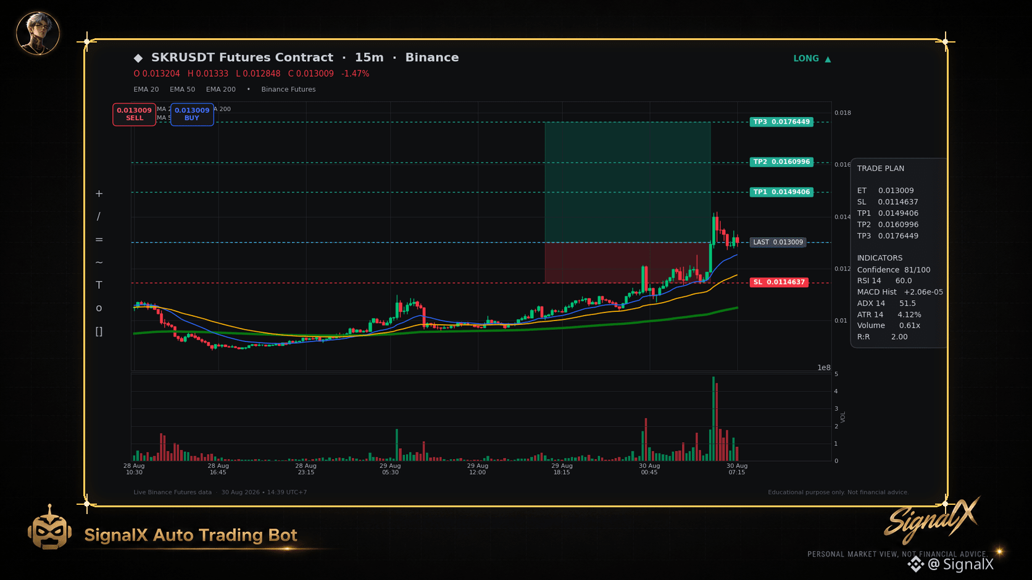
Task: Click the open price O 0.013204
Action: tap(157, 74)
